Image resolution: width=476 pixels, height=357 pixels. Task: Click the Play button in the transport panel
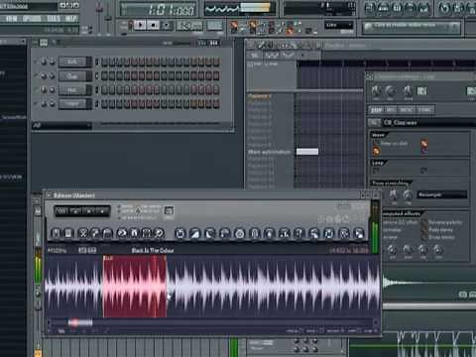(x=140, y=25)
